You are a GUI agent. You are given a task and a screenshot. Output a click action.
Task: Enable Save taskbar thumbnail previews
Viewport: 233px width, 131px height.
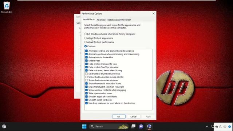click(87, 74)
